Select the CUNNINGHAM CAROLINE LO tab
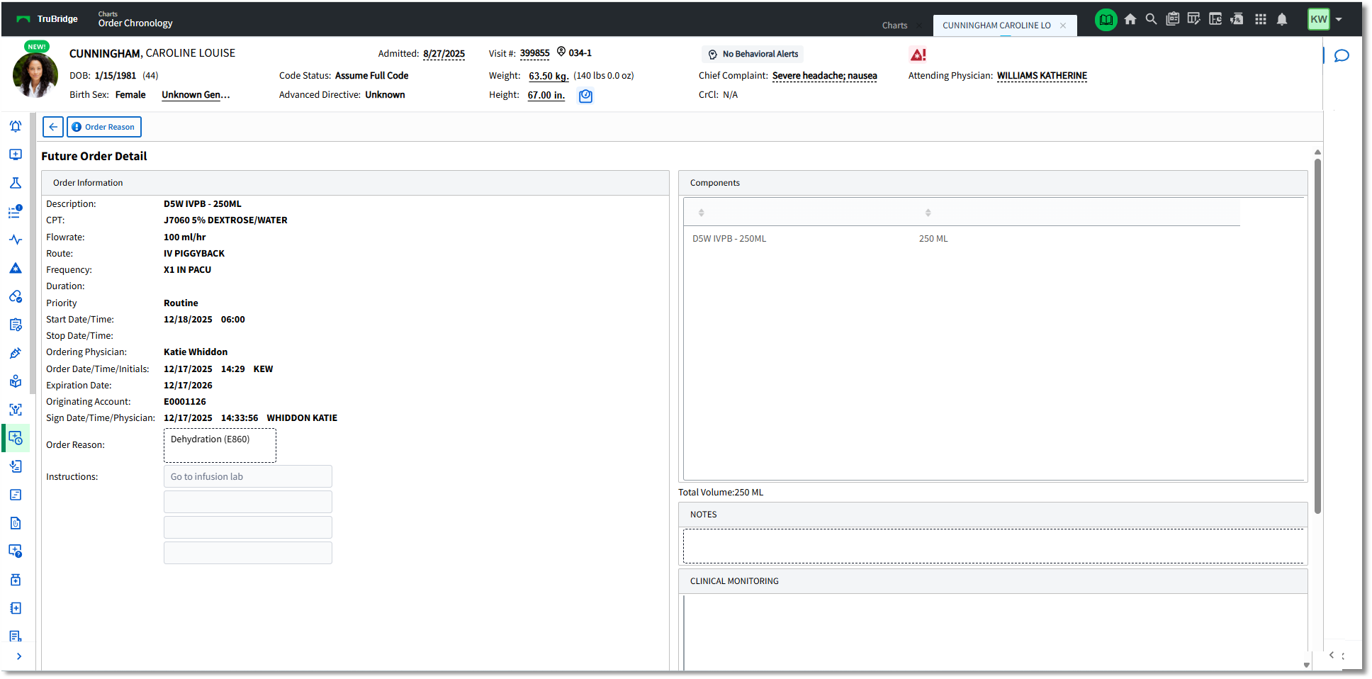Viewport: 1372px width, 679px height. [996, 26]
